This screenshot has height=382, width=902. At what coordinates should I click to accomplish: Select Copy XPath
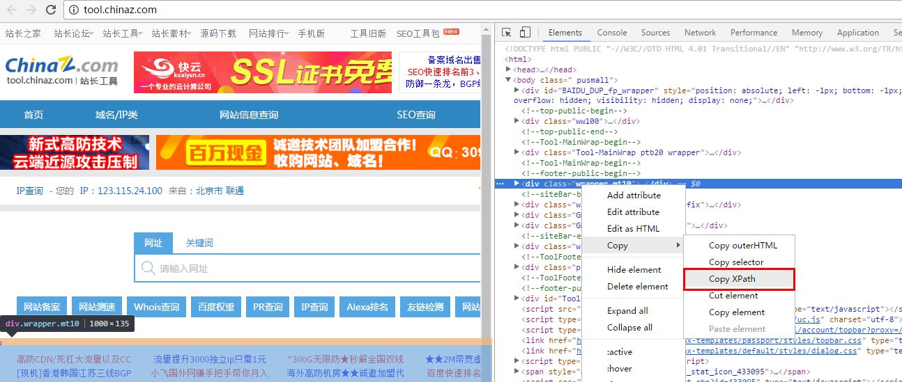(739, 279)
